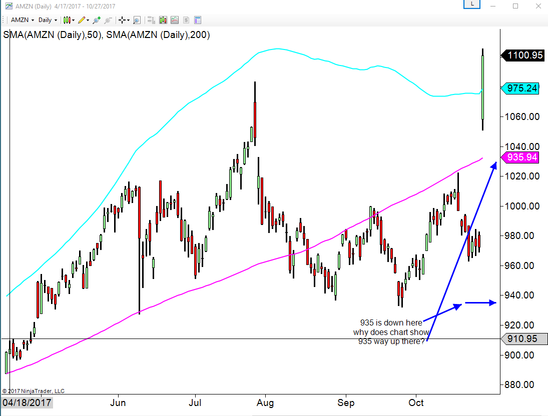Select the crosshair cursor tool

[x=122, y=20]
